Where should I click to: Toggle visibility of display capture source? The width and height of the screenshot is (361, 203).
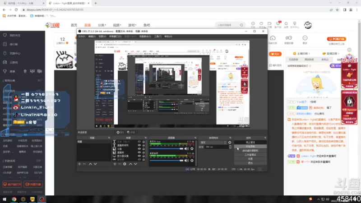tap(139, 156)
